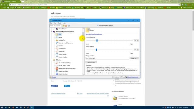Click the Chrome back arrow
The width and height of the screenshot is (194, 109).
tap(2, 5)
